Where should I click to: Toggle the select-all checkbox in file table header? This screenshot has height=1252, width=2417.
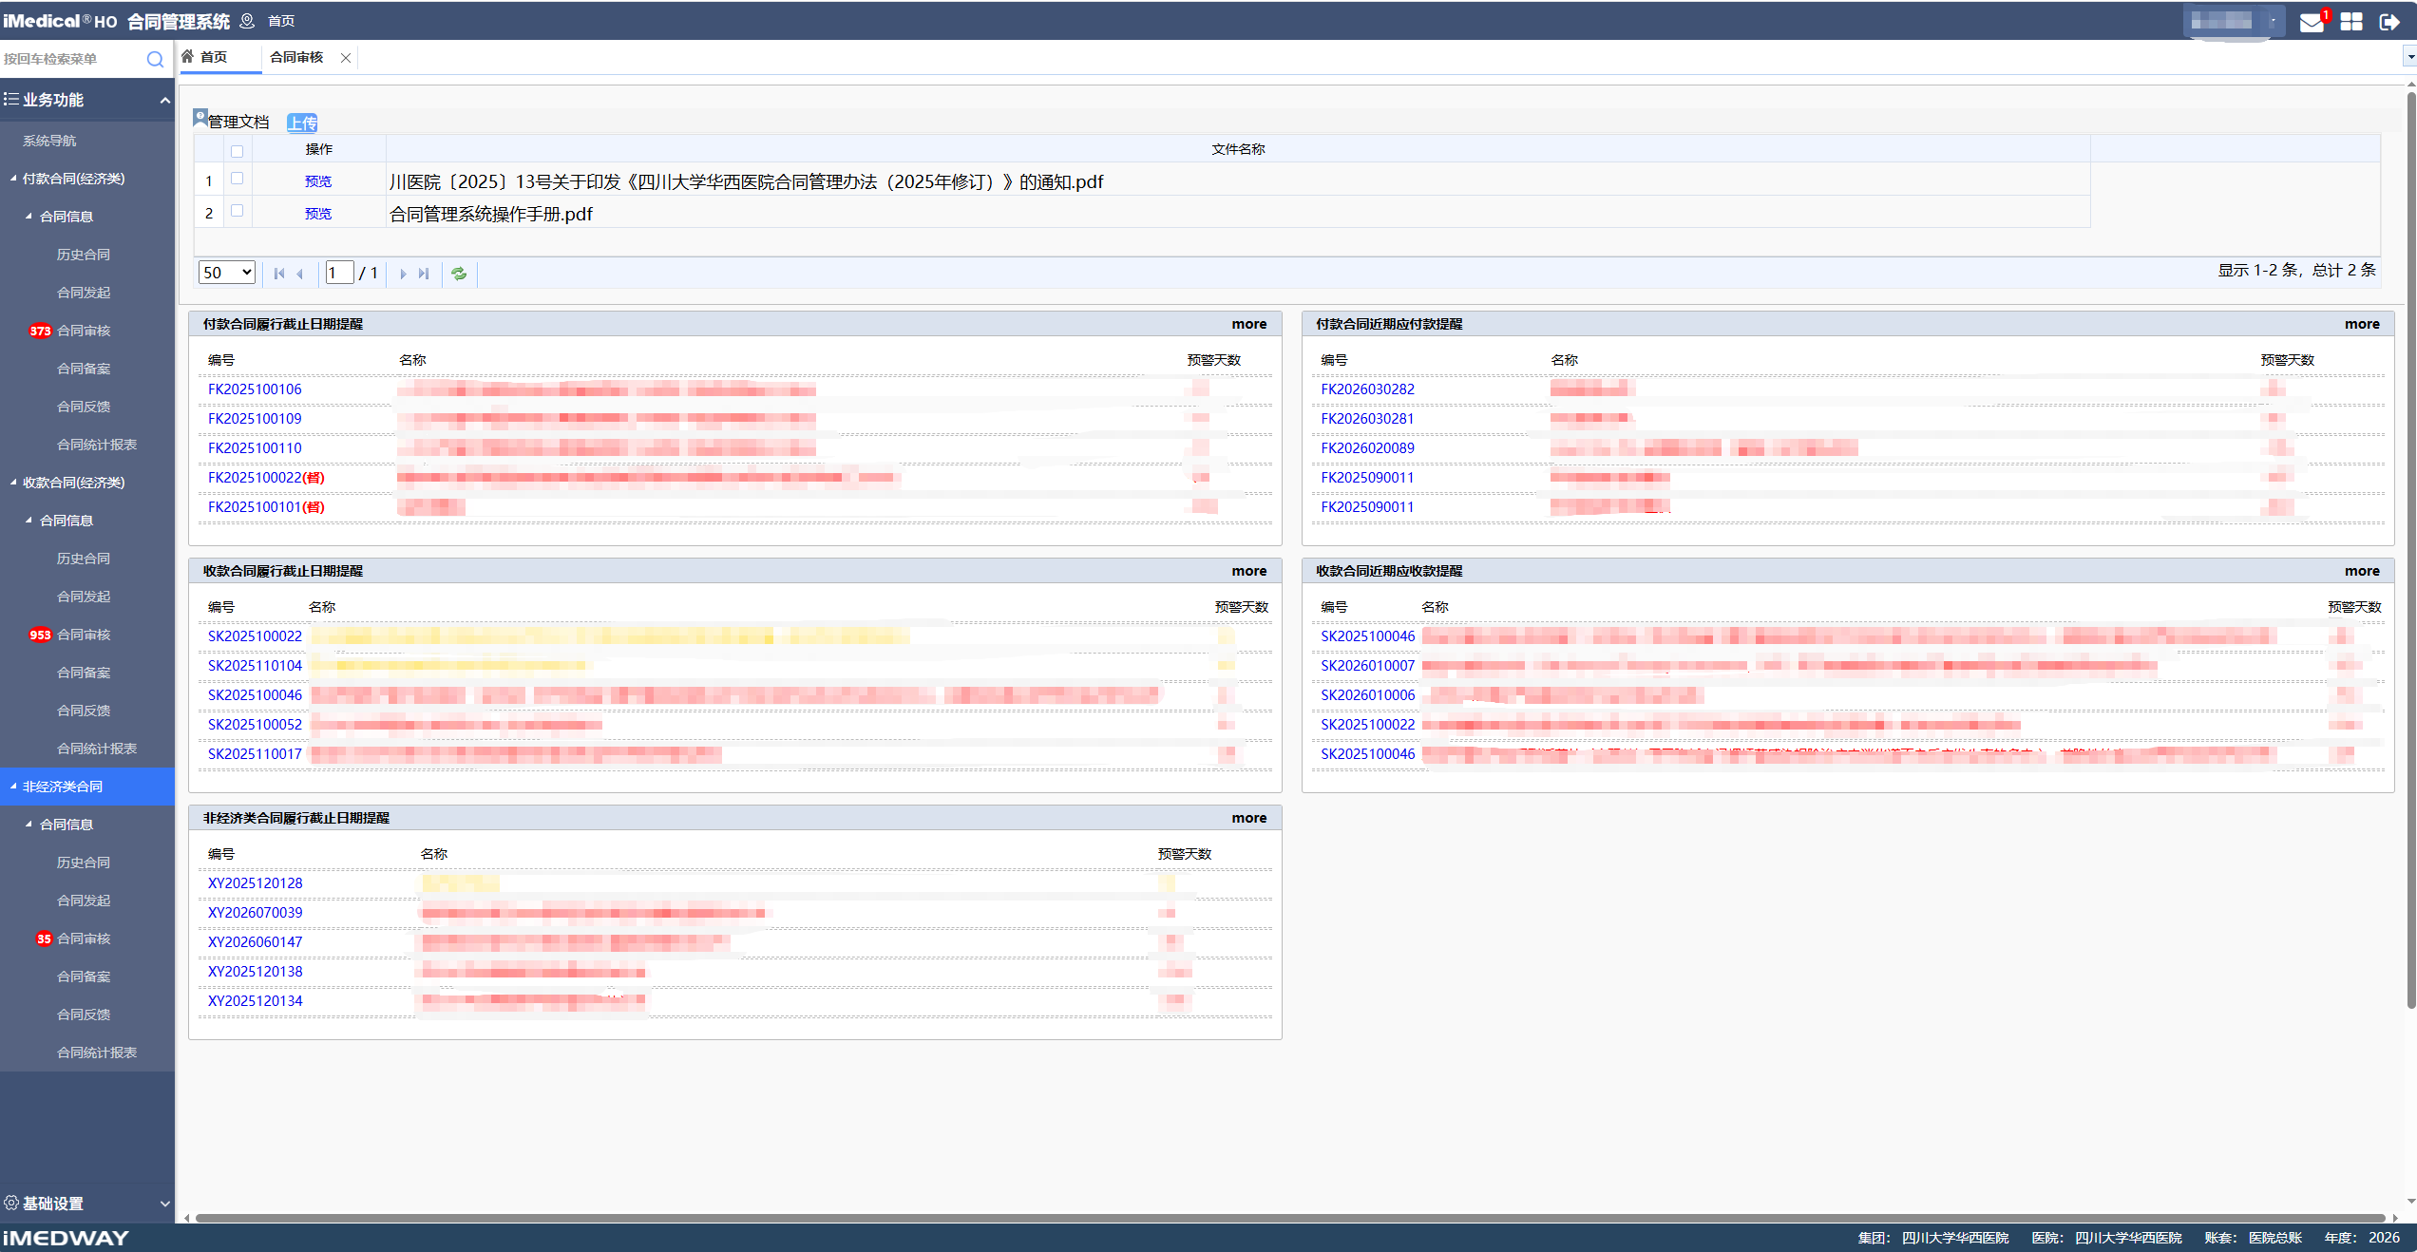[x=238, y=151]
